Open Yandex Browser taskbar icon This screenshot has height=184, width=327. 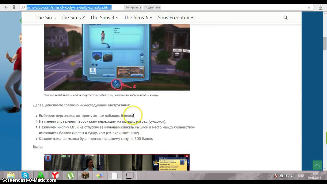point(55,175)
